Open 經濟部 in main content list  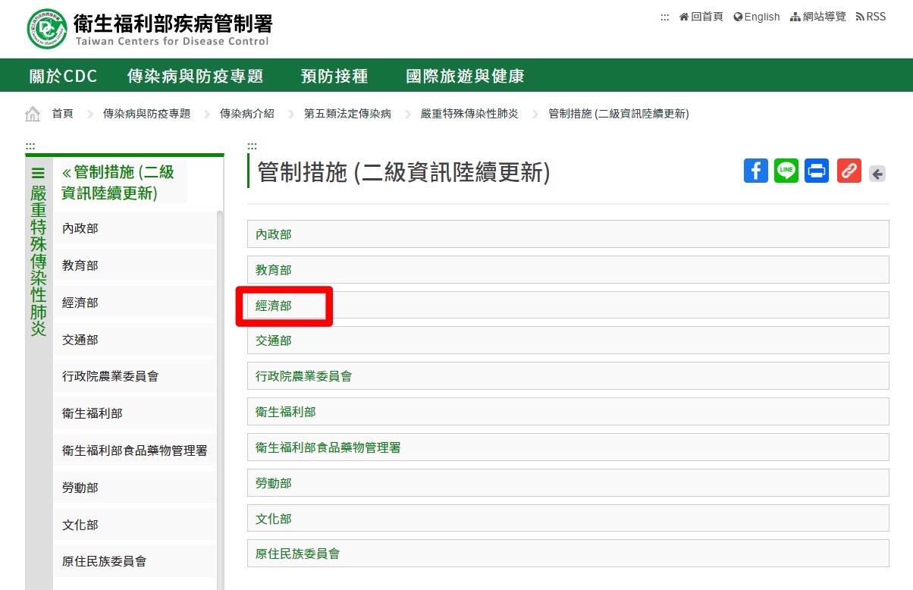coord(274,306)
